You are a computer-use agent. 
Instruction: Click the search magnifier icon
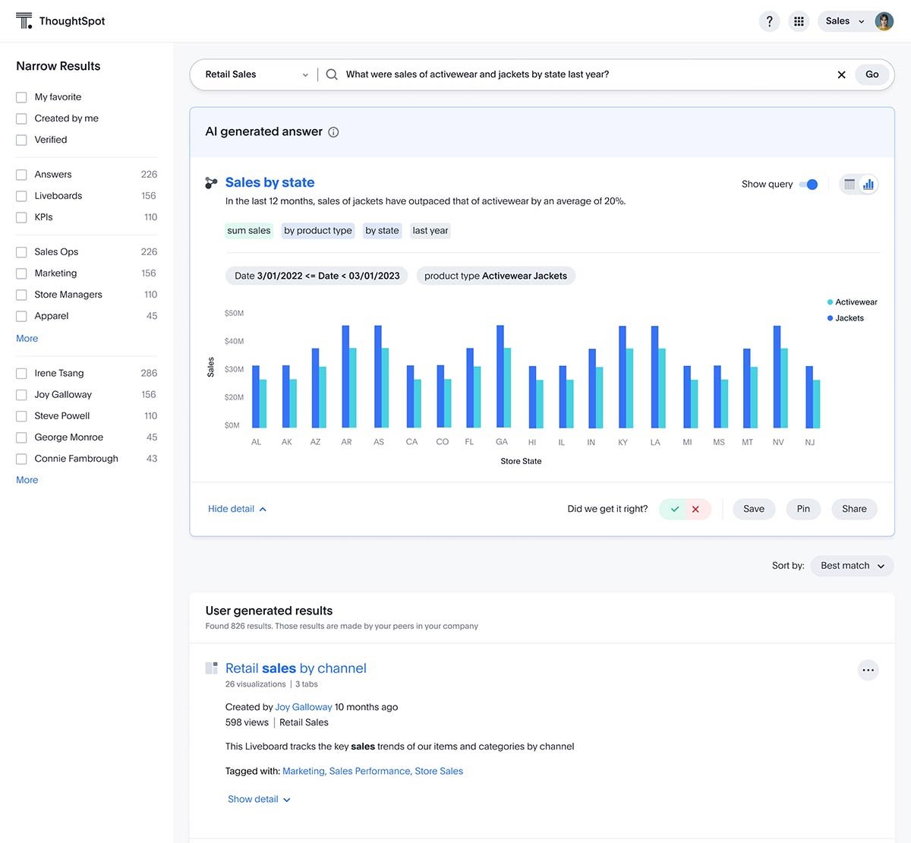tap(331, 74)
